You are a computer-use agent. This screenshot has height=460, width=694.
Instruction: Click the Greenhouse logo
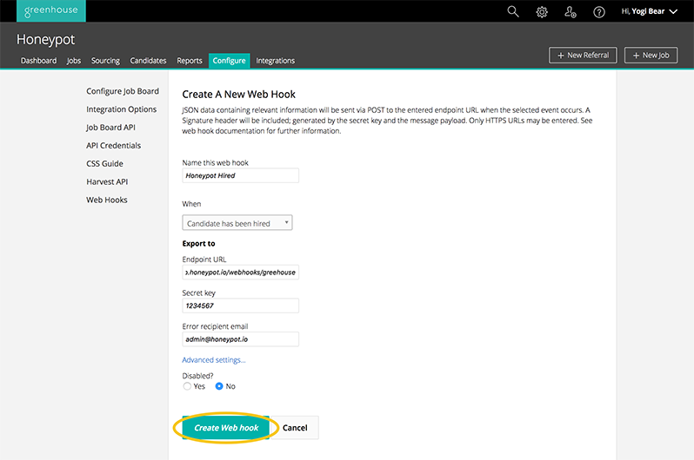[x=50, y=10]
